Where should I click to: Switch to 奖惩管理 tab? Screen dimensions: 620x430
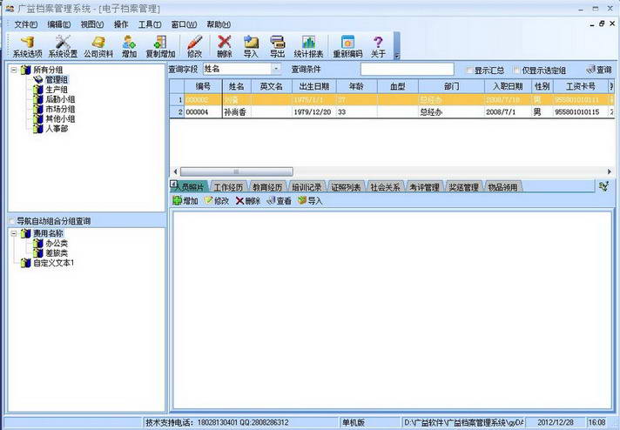tap(463, 187)
